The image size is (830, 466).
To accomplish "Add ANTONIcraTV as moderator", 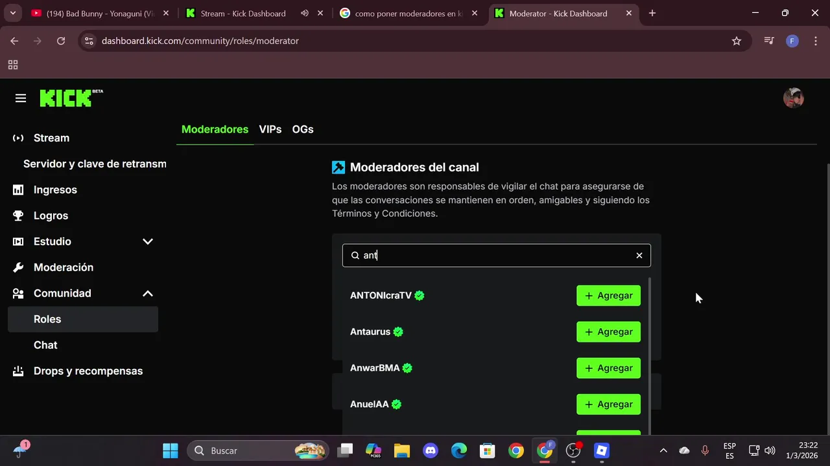I will [608, 296].
